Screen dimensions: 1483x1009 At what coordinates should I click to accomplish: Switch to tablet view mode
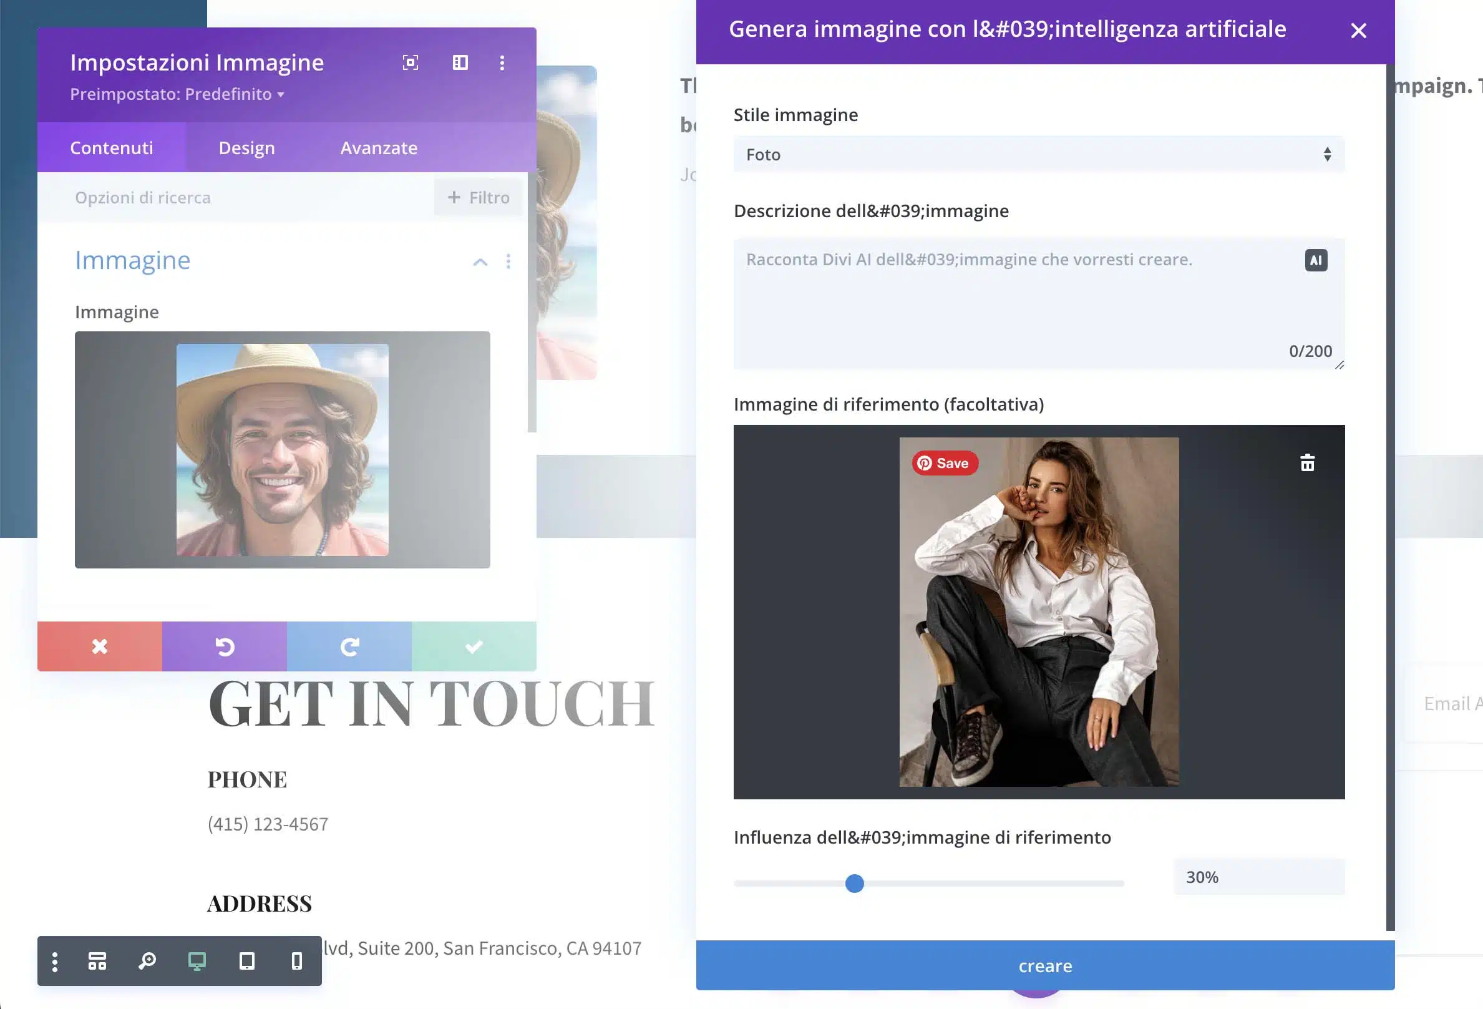[247, 961]
